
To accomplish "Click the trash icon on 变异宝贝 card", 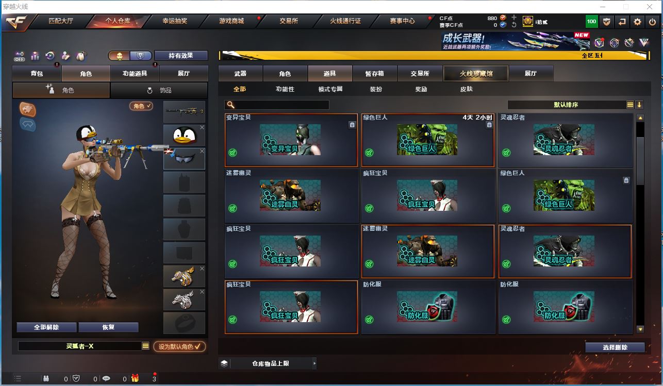I will (x=352, y=125).
